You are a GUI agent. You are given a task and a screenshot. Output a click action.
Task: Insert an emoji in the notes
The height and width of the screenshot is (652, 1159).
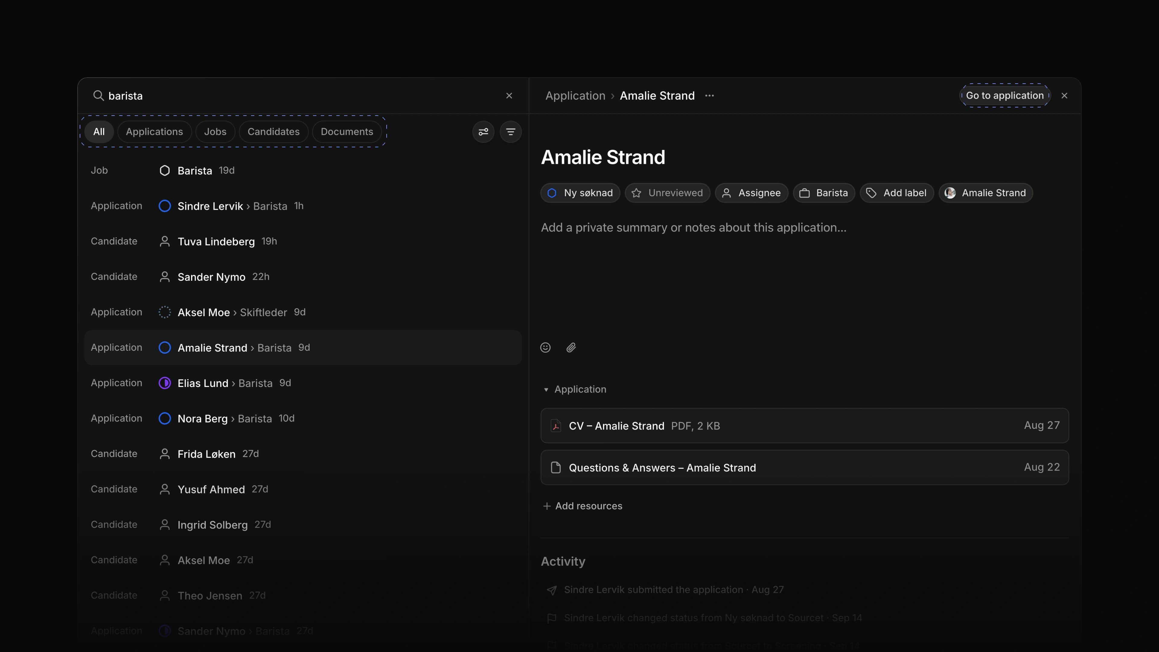545,347
